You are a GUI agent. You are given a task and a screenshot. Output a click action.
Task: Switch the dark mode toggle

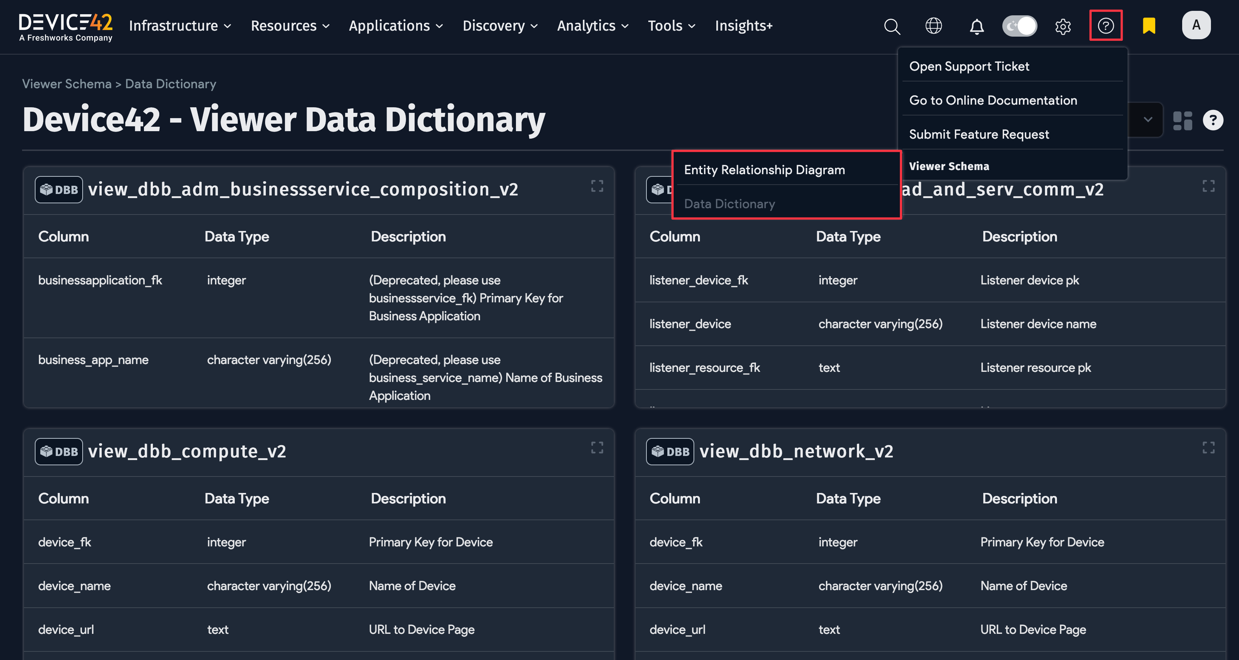(x=1020, y=26)
